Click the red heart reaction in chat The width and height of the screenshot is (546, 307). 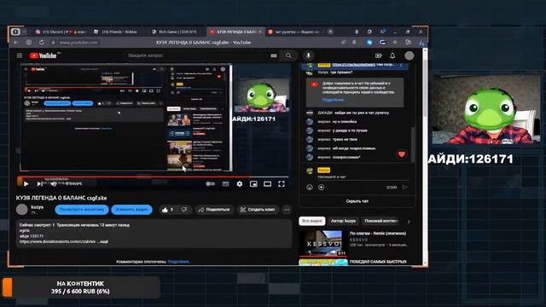[x=402, y=154]
